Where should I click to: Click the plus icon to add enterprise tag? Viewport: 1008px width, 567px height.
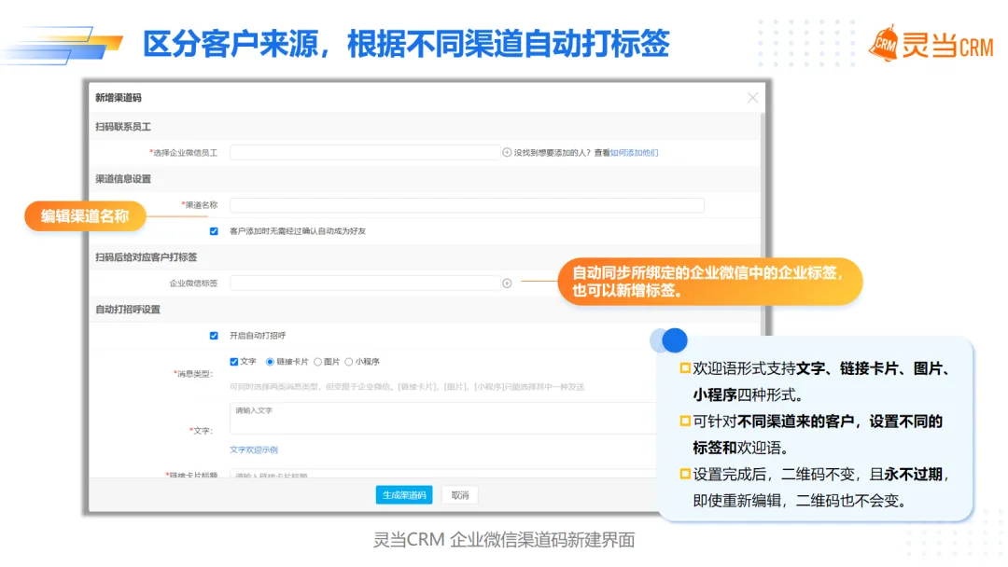point(507,283)
